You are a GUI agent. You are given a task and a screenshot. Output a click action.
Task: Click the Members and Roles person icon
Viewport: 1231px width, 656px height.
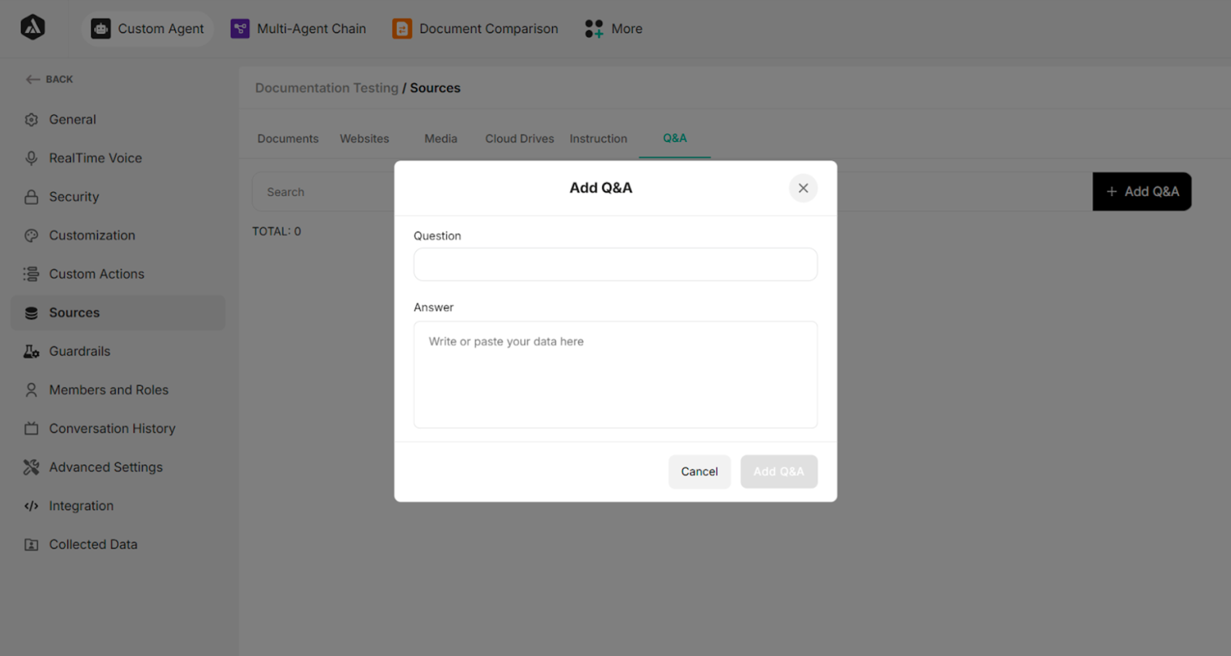point(31,390)
